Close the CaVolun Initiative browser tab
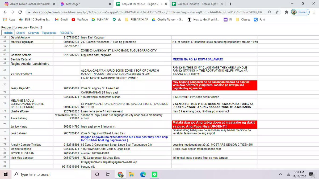This screenshot has height=179, width=319. (221, 4)
